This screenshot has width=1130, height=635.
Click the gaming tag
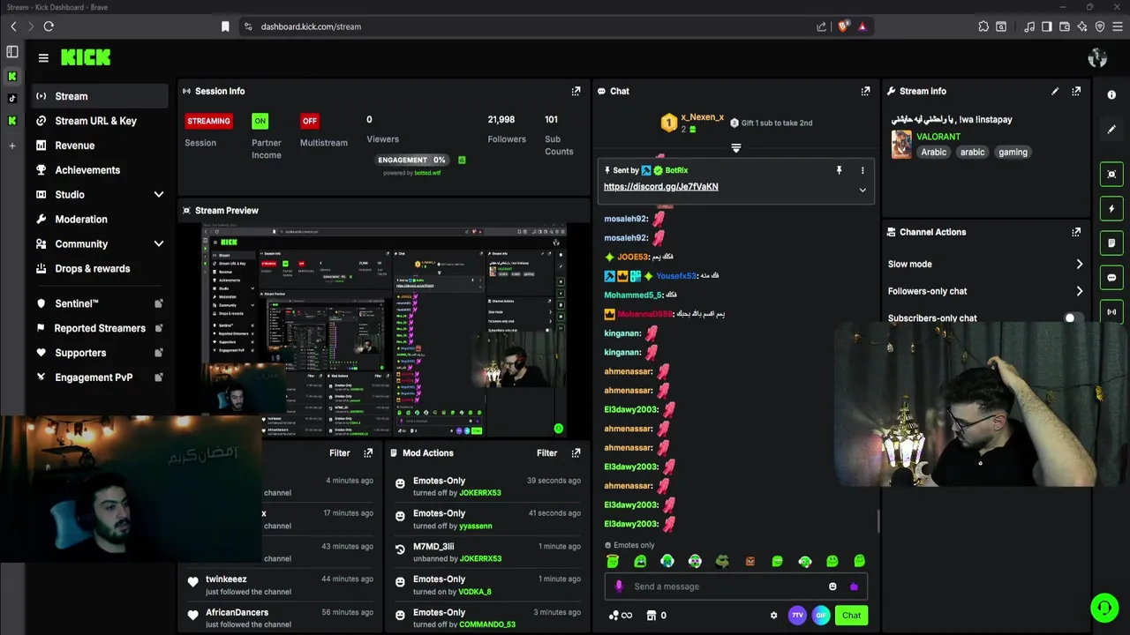pyautogui.click(x=1013, y=152)
